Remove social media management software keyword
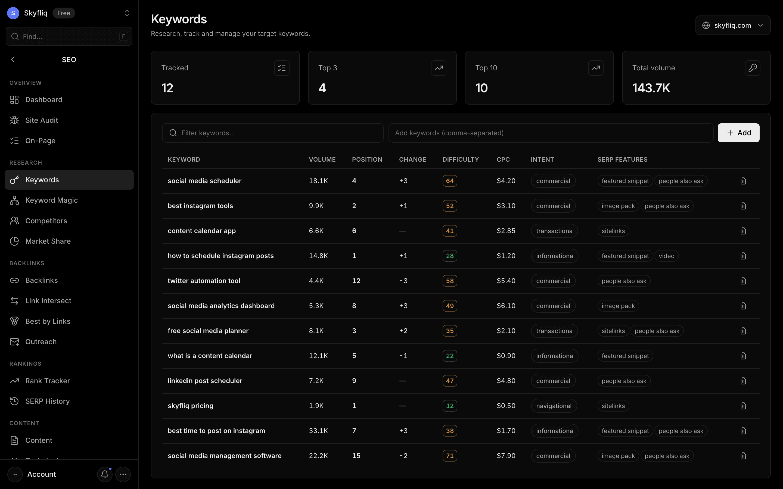This screenshot has width=783, height=489. 743,456
